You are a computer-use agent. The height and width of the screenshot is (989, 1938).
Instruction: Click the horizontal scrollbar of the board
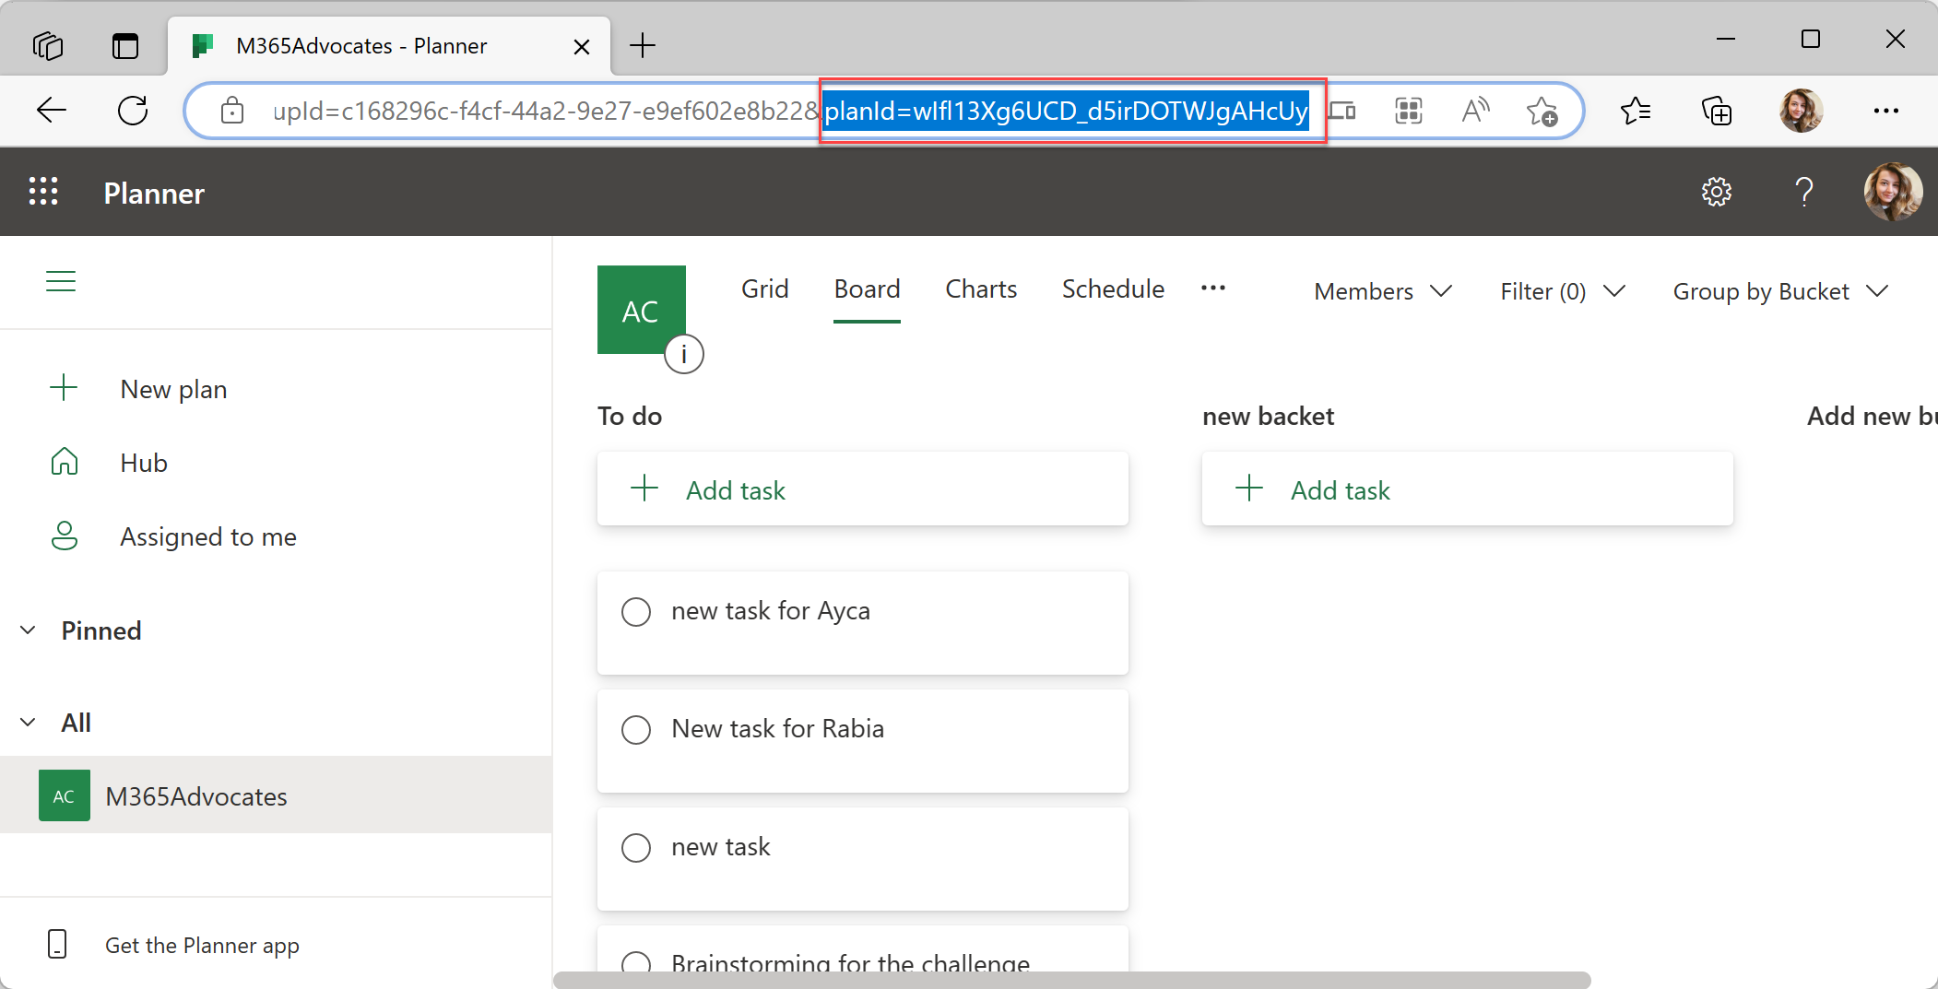1071,980
